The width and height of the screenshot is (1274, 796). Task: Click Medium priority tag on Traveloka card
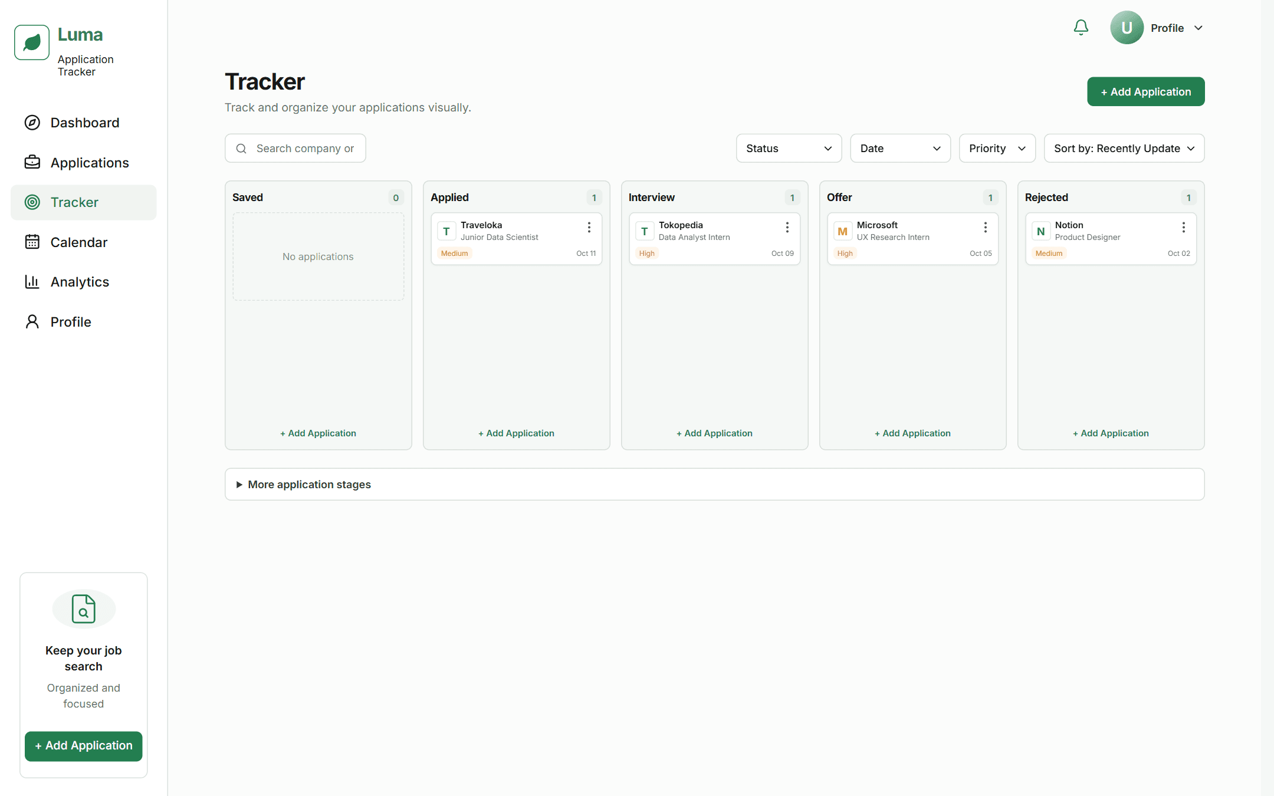[x=454, y=254]
